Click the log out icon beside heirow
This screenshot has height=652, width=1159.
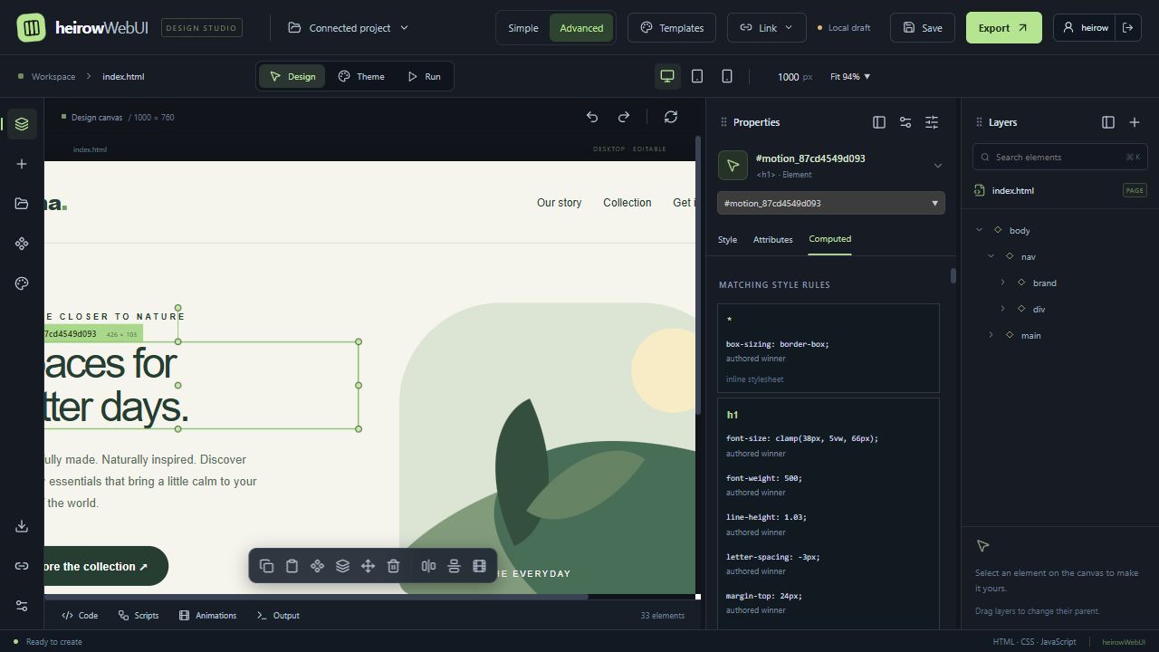[1127, 28]
